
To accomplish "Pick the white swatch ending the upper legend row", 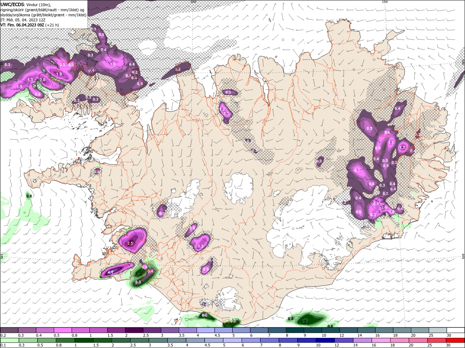I will [x=456, y=330].
